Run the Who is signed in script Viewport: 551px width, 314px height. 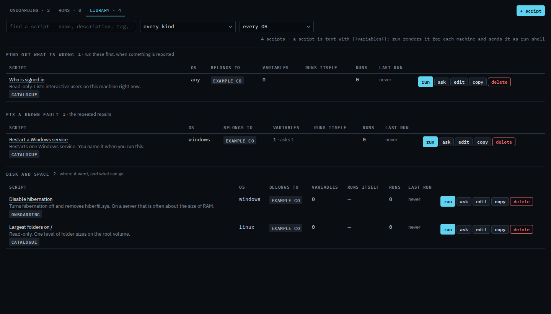425,82
